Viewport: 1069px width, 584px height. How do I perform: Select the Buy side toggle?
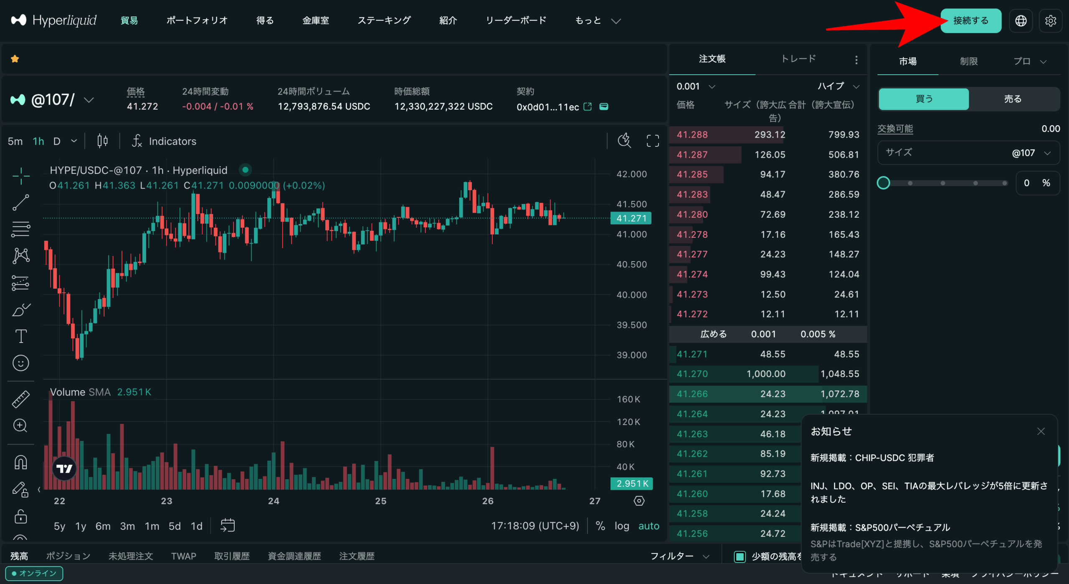coord(924,99)
